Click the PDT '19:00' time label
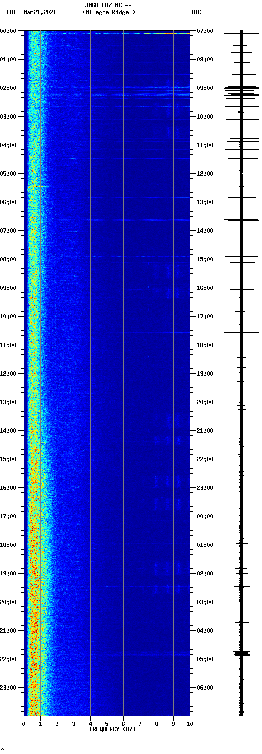This screenshot has height=754, width=262. coord(8,574)
